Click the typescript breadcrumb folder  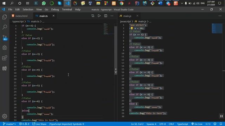tap(18, 21)
